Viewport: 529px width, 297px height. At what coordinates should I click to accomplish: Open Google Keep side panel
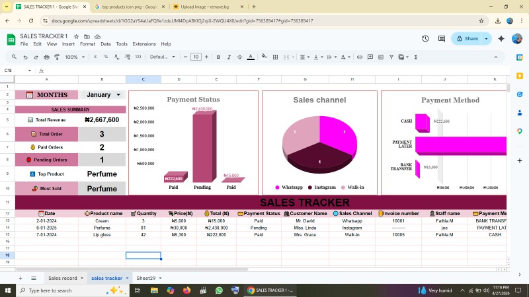pyautogui.click(x=520, y=76)
